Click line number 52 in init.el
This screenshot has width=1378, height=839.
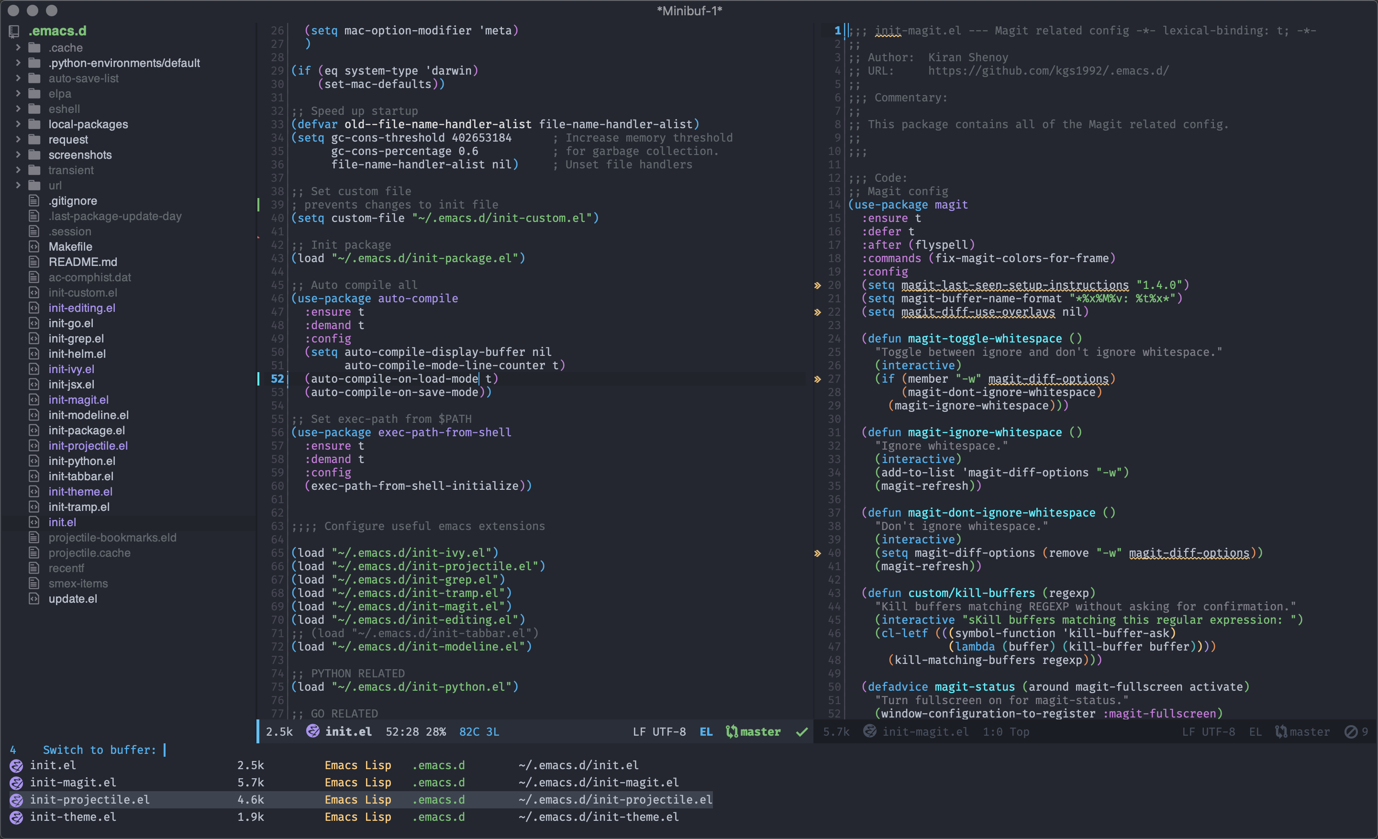[x=278, y=379]
